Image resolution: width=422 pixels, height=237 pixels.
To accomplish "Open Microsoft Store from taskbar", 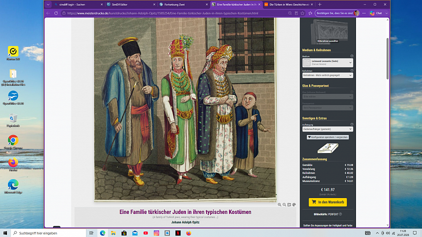I will pyautogui.click(x=124, y=233).
